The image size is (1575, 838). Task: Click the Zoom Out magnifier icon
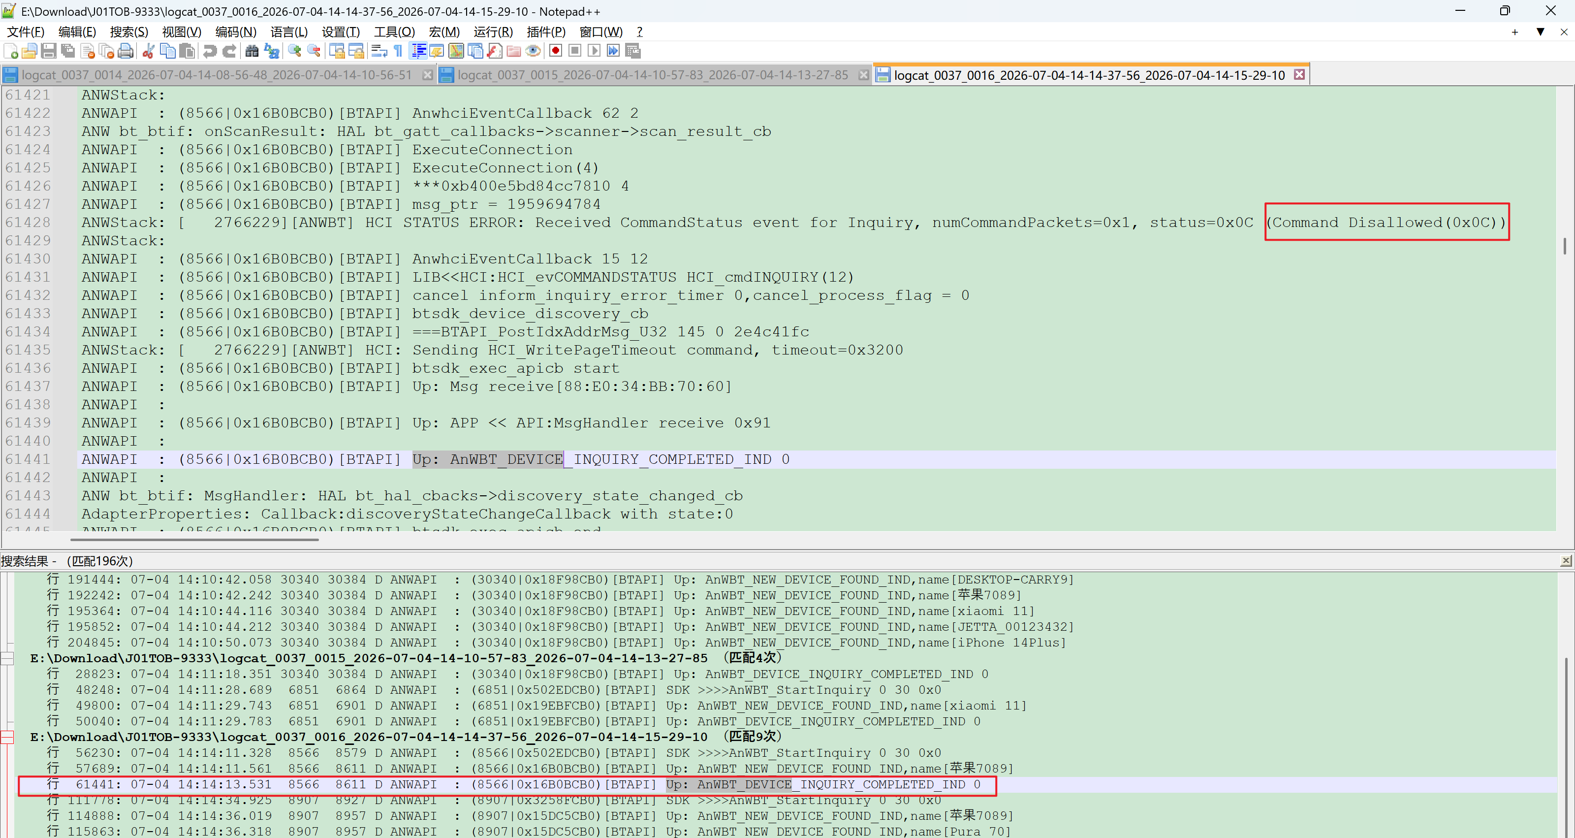314,51
